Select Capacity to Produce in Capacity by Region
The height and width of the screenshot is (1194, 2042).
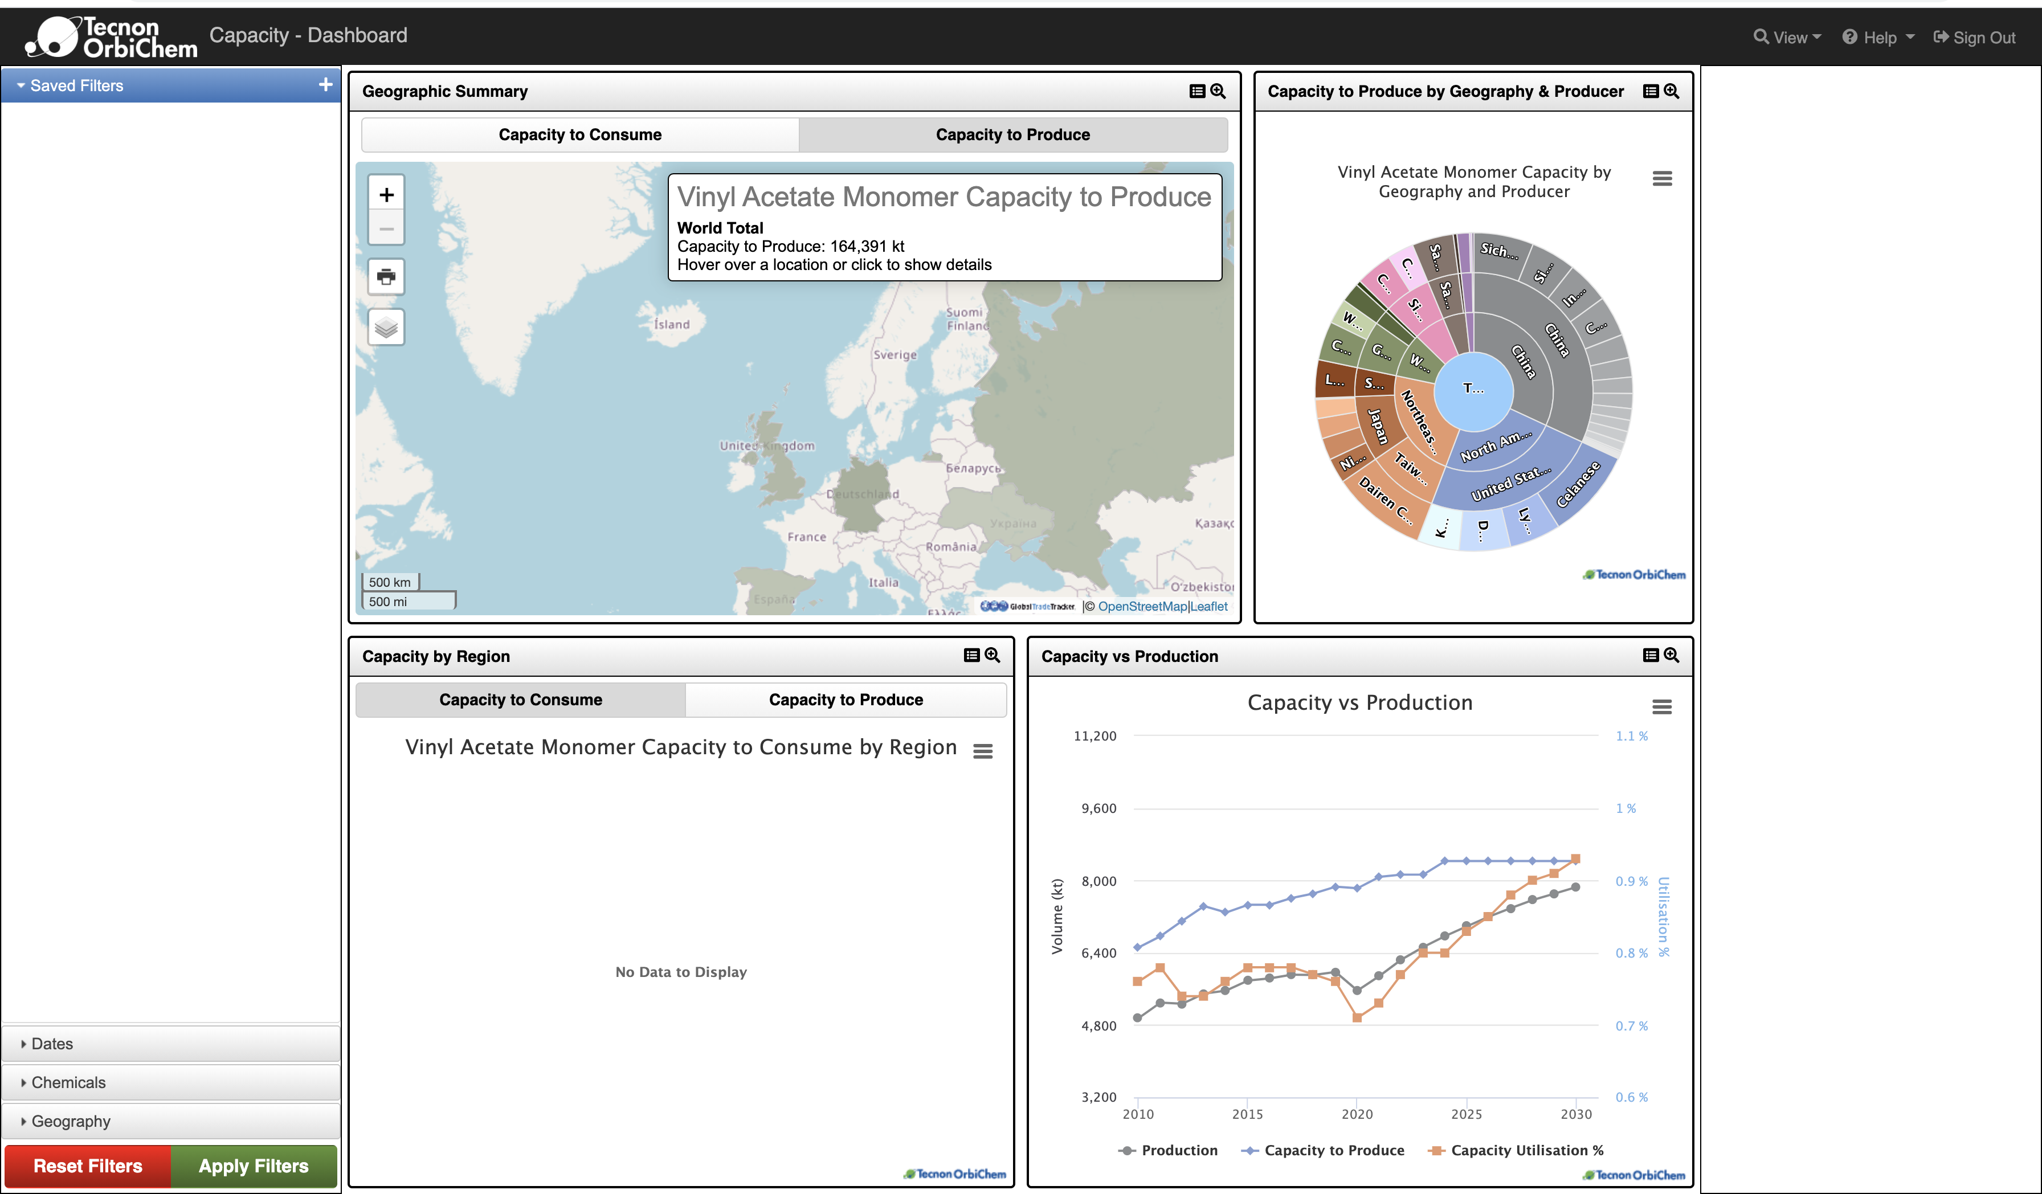coord(846,700)
